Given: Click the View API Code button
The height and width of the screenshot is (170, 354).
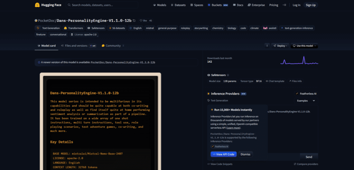Looking at the screenshot, I should pos(224,154).
